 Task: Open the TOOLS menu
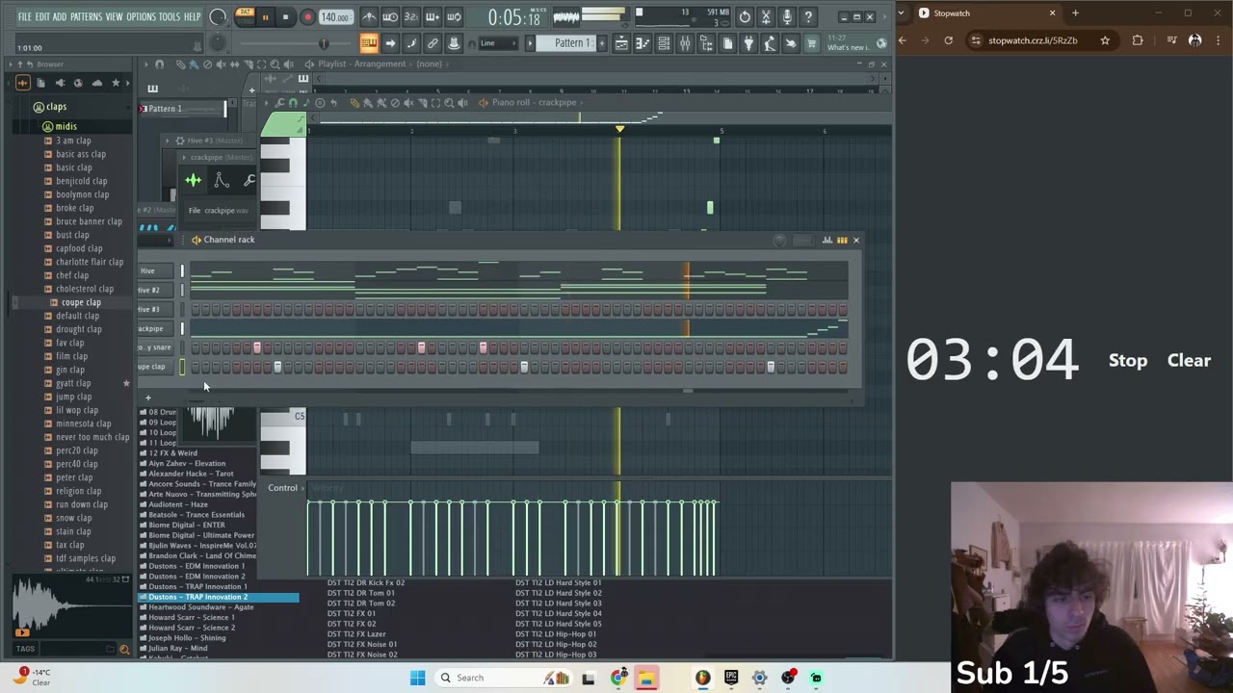[170, 17]
